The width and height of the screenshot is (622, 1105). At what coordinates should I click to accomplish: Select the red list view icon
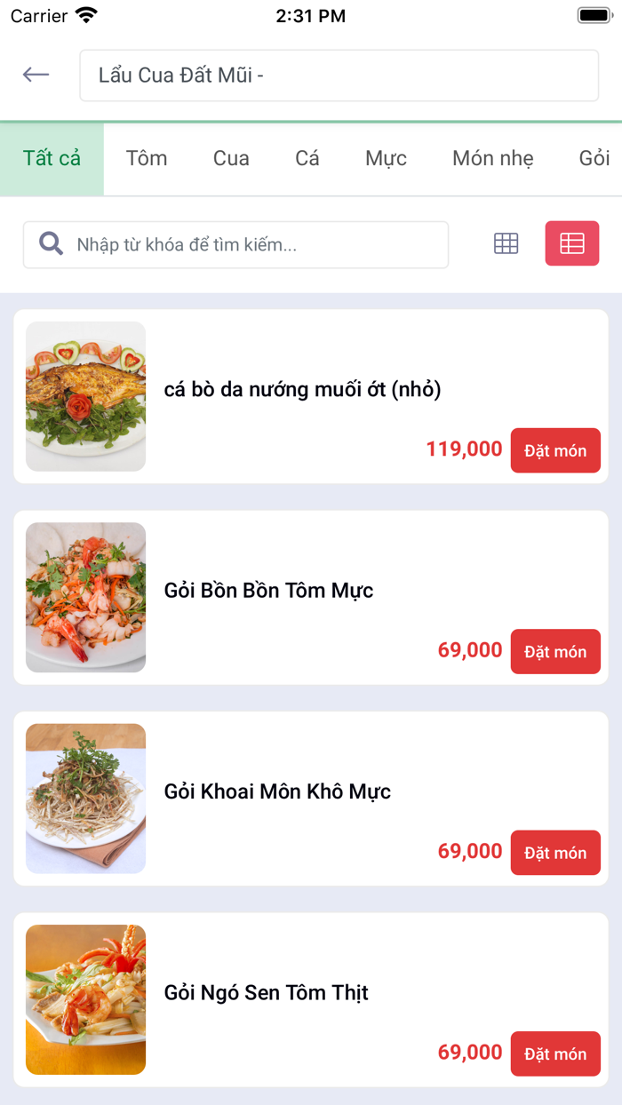[x=572, y=242]
